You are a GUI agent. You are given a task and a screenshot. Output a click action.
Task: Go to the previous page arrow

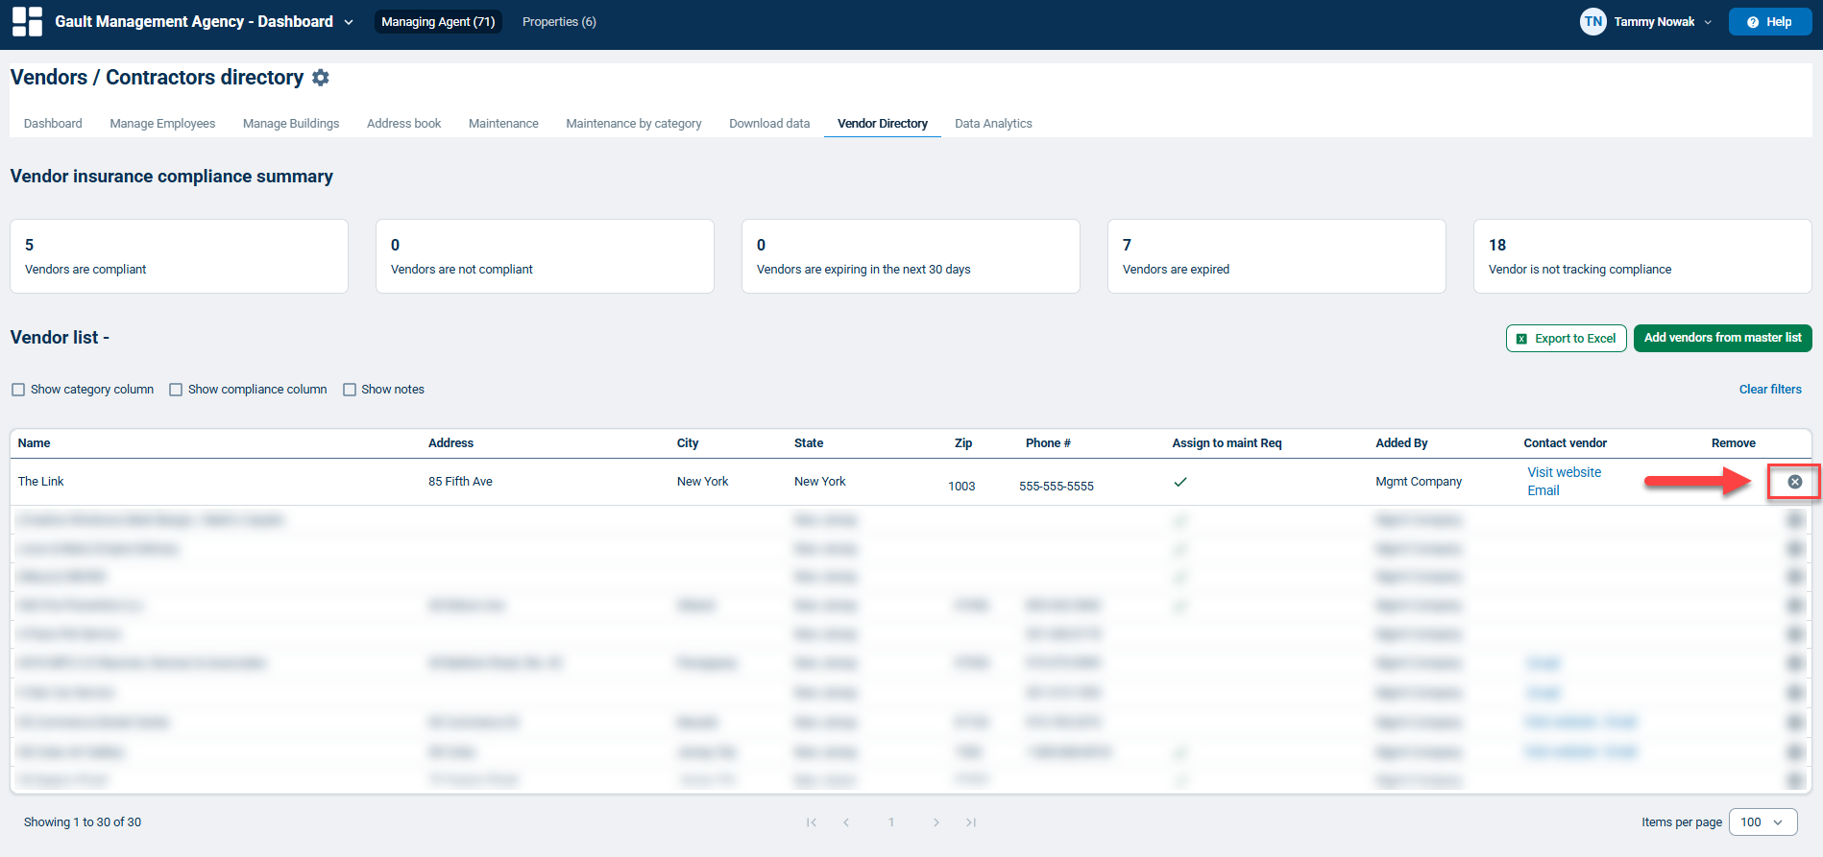point(846,822)
